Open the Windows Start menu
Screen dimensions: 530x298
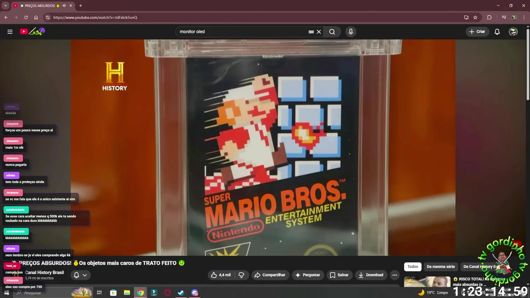(6, 293)
